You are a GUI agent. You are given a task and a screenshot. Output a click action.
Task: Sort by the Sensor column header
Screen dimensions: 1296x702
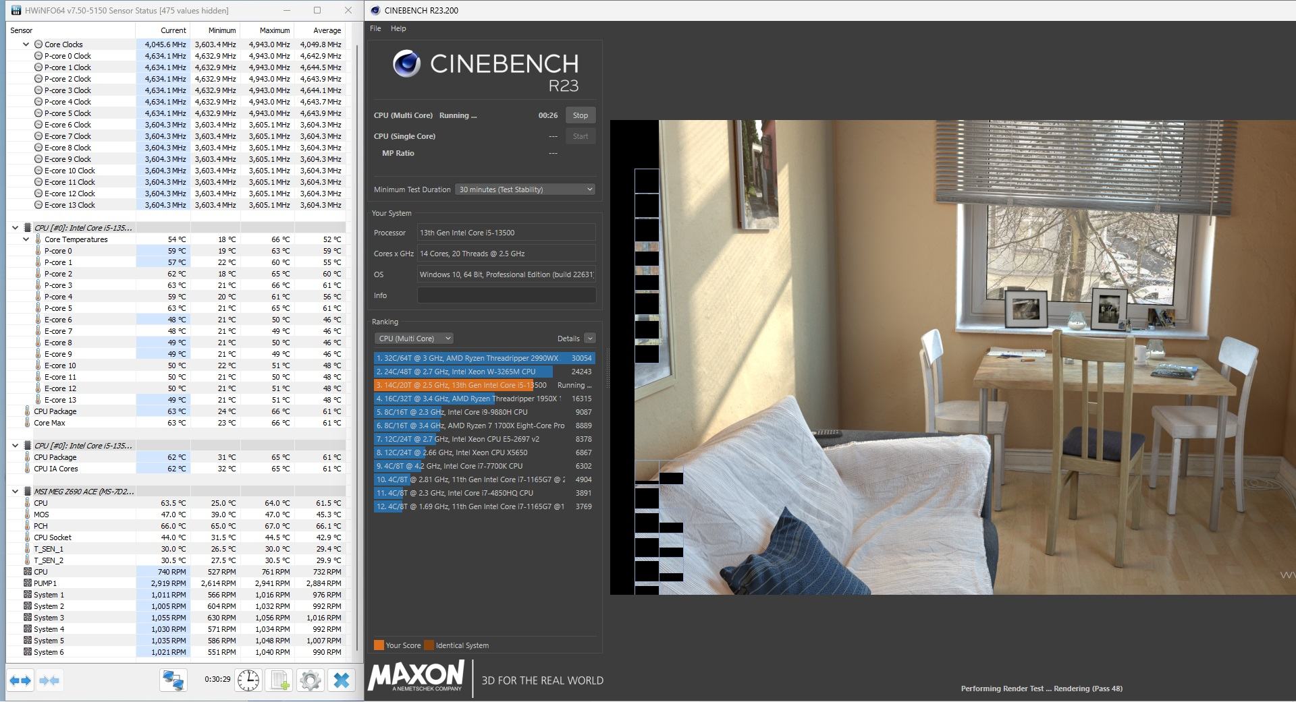(x=71, y=30)
